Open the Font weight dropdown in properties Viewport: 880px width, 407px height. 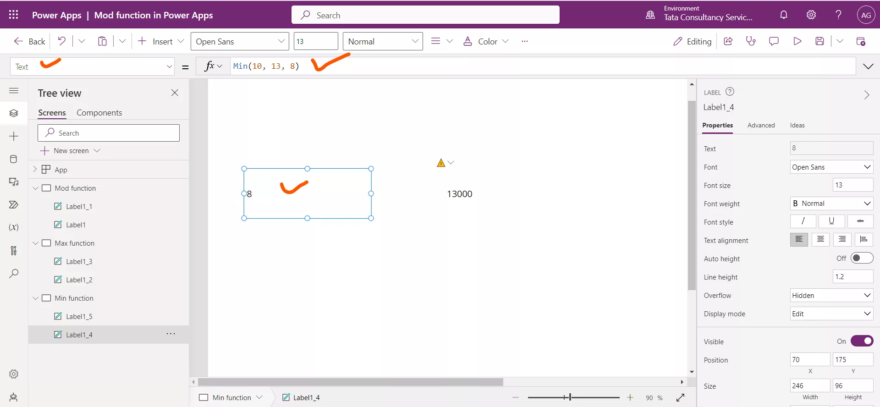coord(831,203)
